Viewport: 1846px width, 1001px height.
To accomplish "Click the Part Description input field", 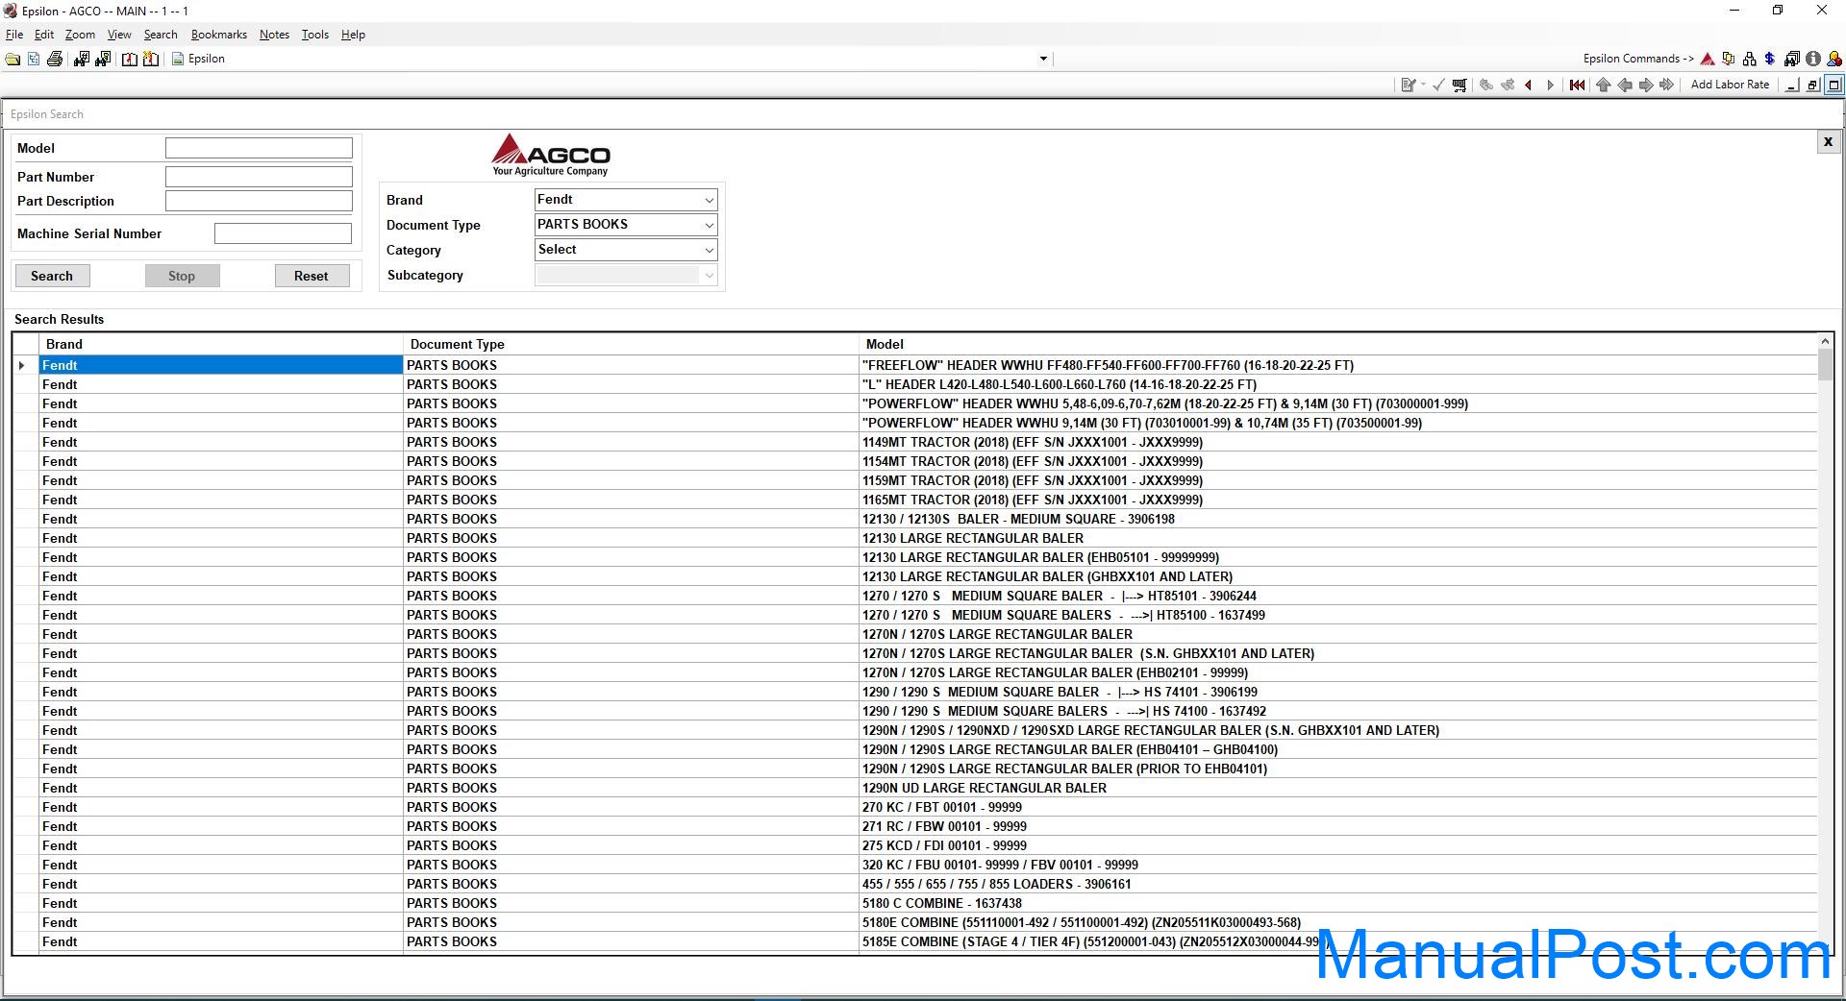I will click(x=259, y=201).
